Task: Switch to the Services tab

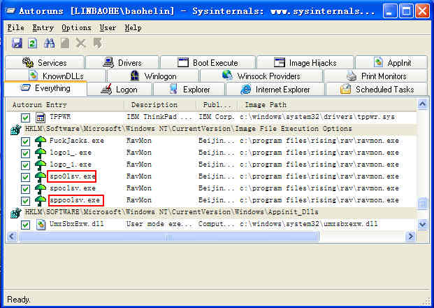Action: [45, 63]
